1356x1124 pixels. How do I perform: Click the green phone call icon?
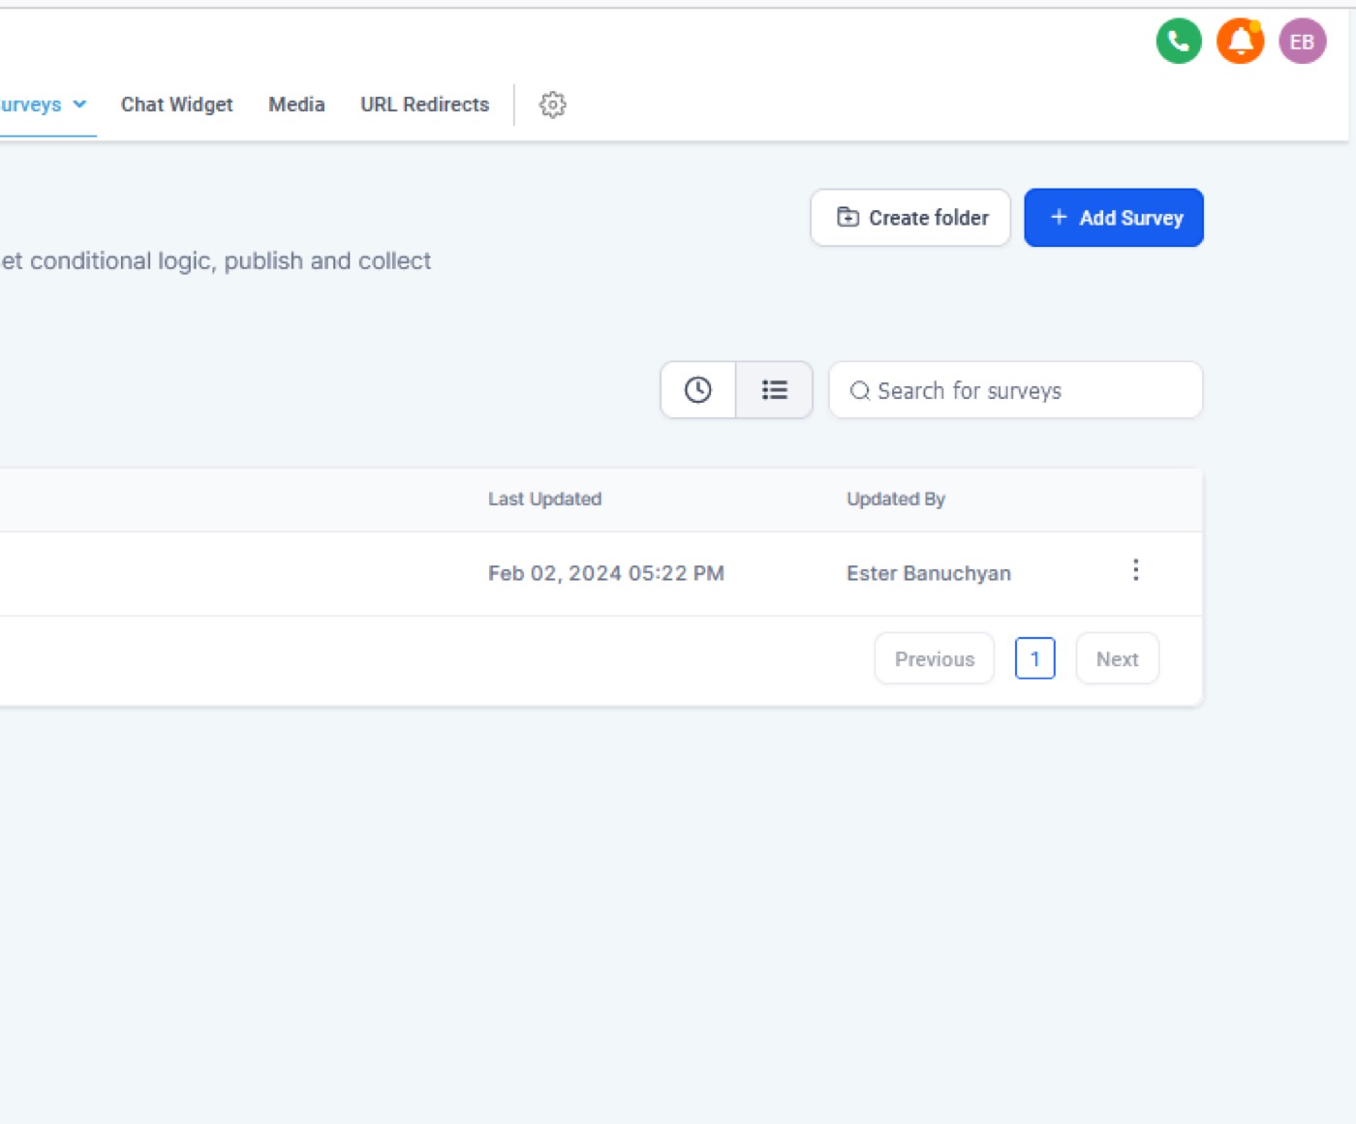click(x=1179, y=42)
